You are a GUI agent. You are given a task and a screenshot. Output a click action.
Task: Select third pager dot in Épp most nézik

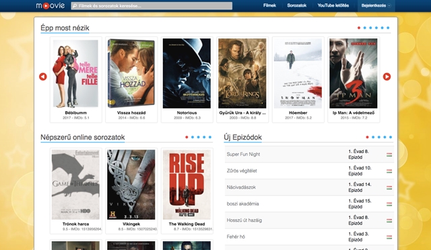pos(370,28)
